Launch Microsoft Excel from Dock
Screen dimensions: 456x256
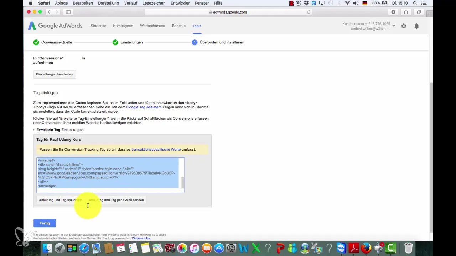[x=256, y=248]
